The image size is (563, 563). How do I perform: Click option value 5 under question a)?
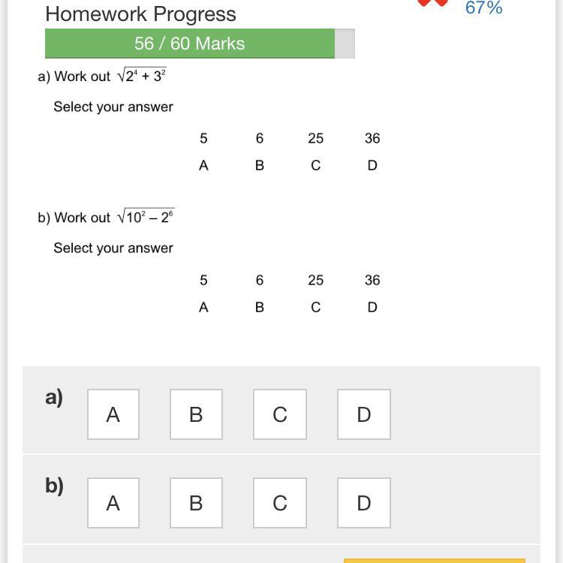203,138
